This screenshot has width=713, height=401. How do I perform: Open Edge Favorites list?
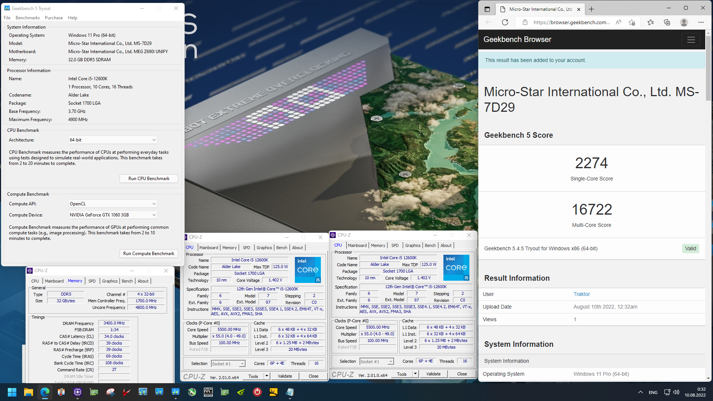pyautogui.click(x=651, y=22)
